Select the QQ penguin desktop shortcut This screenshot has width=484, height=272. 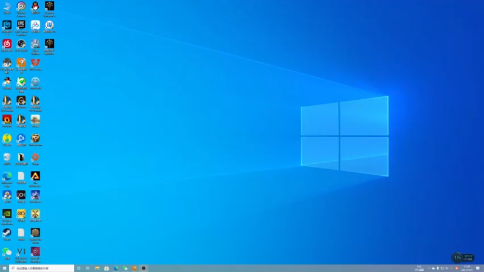pyautogui.click(x=35, y=8)
